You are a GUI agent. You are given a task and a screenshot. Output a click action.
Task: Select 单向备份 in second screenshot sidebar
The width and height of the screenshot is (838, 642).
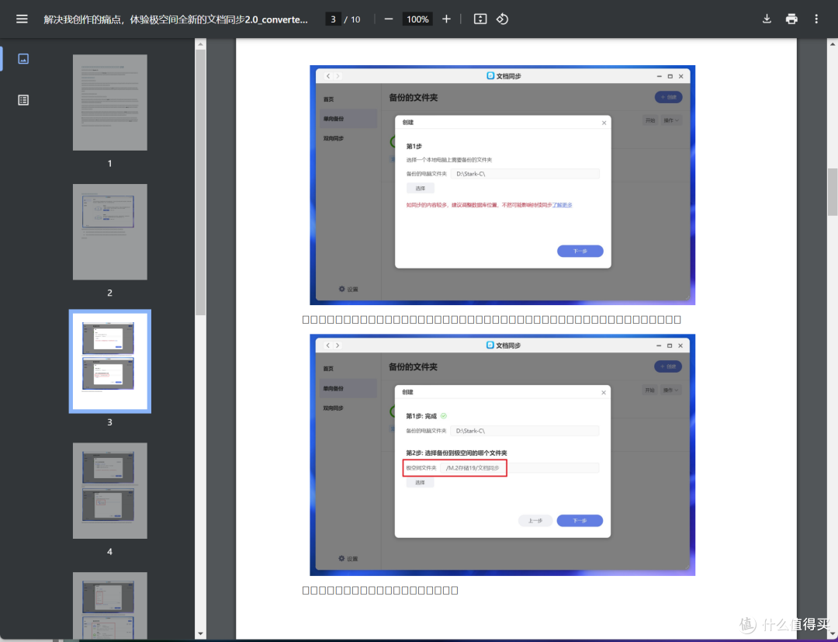pyautogui.click(x=349, y=388)
